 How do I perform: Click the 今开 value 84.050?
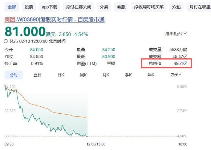(x=37, y=50)
